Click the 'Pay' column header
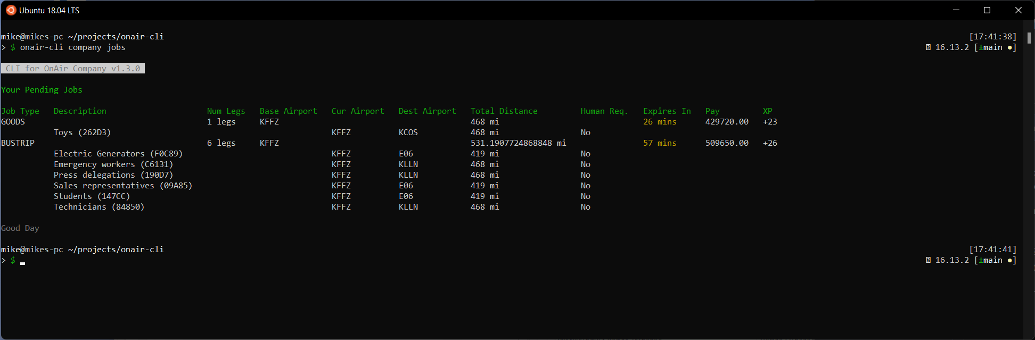Image resolution: width=1035 pixels, height=340 pixels. click(712, 111)
